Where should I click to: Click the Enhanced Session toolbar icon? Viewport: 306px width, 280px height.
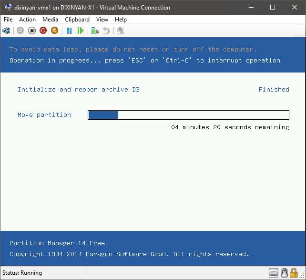pos(121,31)
